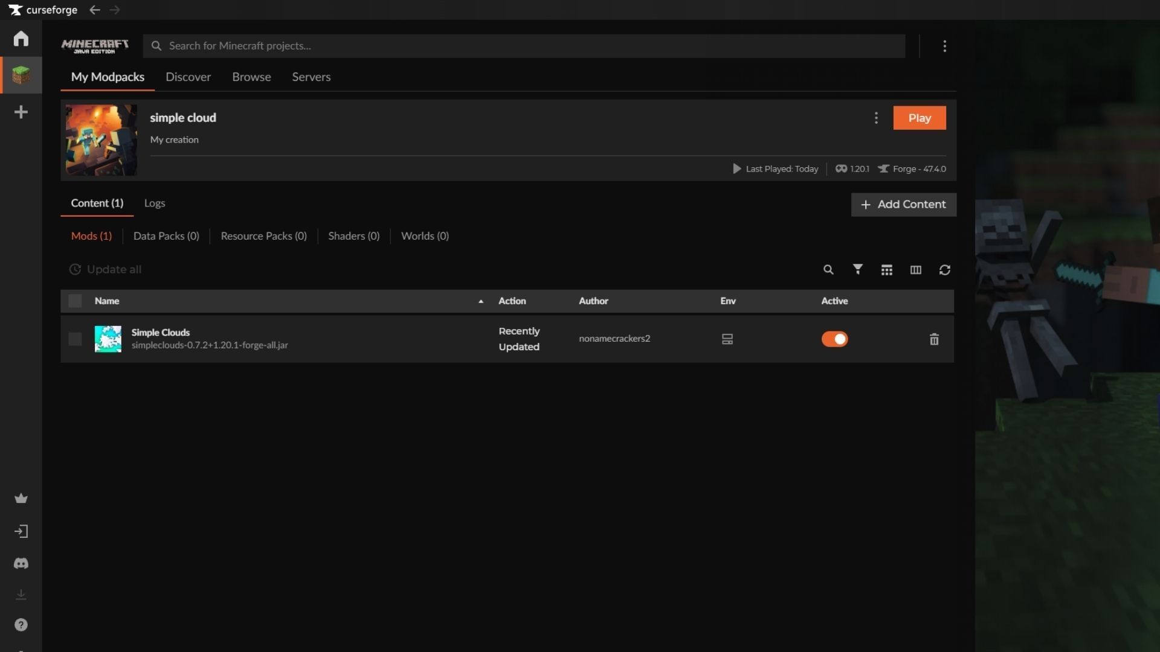Open the simple cloud modpack options menu
Viewport: 1160px width, 652px height.
[876, 118]
